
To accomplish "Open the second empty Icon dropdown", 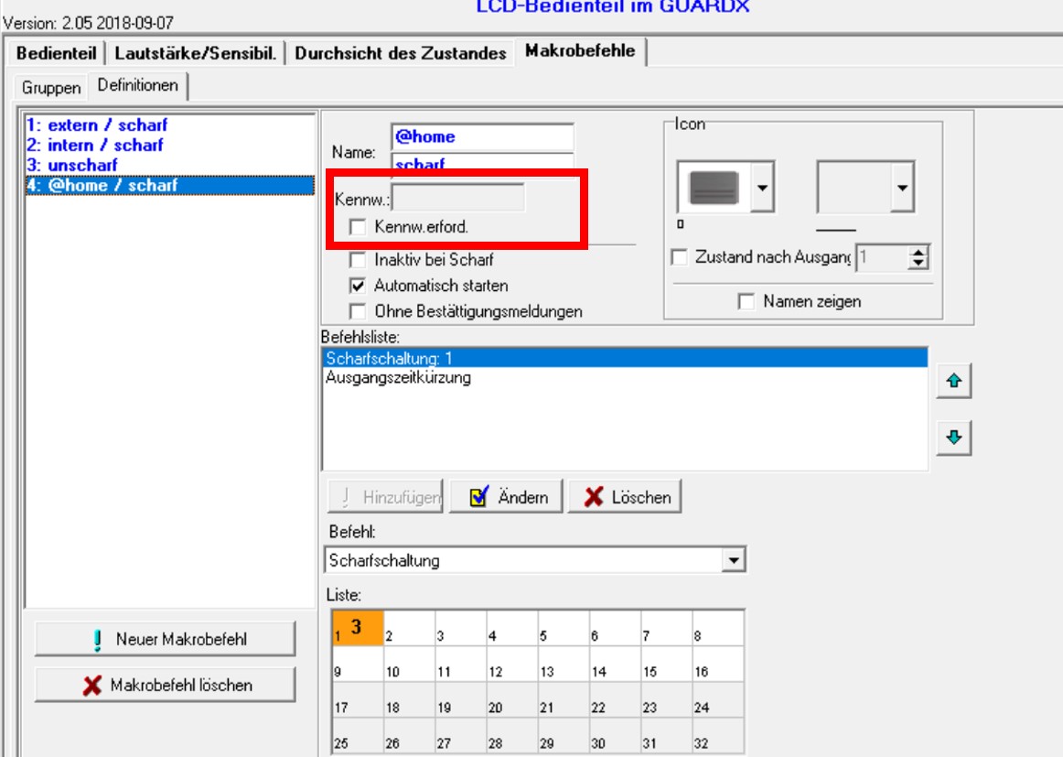I will click(x=902, y=187).
